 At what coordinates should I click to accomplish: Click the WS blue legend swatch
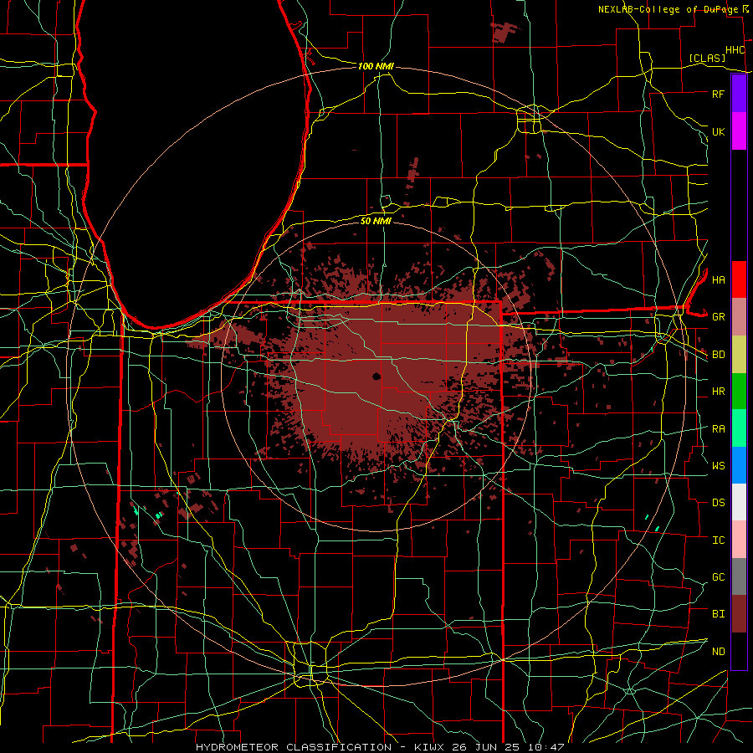click(x=739, y=465)
